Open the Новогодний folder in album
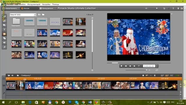Viewport: 186px width, 105px height. (x=16, y=22)
